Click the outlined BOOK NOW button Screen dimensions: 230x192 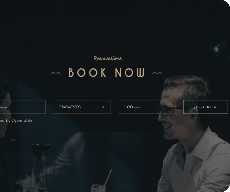pyautogui.click(x=205, y=107)
